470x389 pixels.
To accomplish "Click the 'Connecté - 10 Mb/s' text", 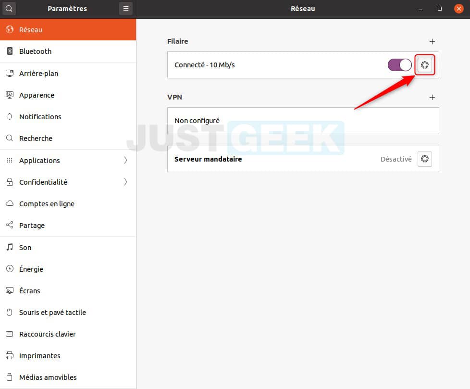I will point(204,65).
